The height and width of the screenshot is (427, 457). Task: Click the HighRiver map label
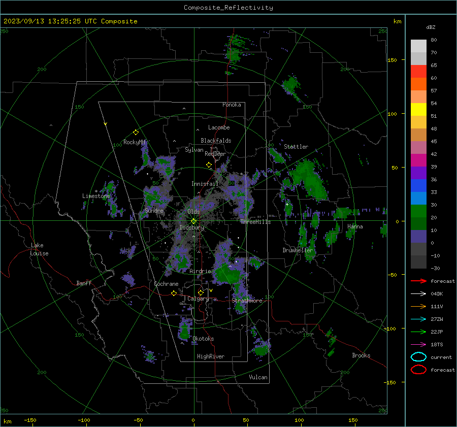coord(211,356)
